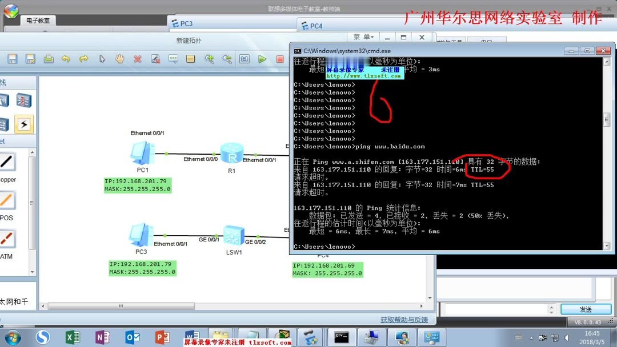This screenshot has width=617, height=347.
Task: Undo the last topology change
Action: click(67, 59)
